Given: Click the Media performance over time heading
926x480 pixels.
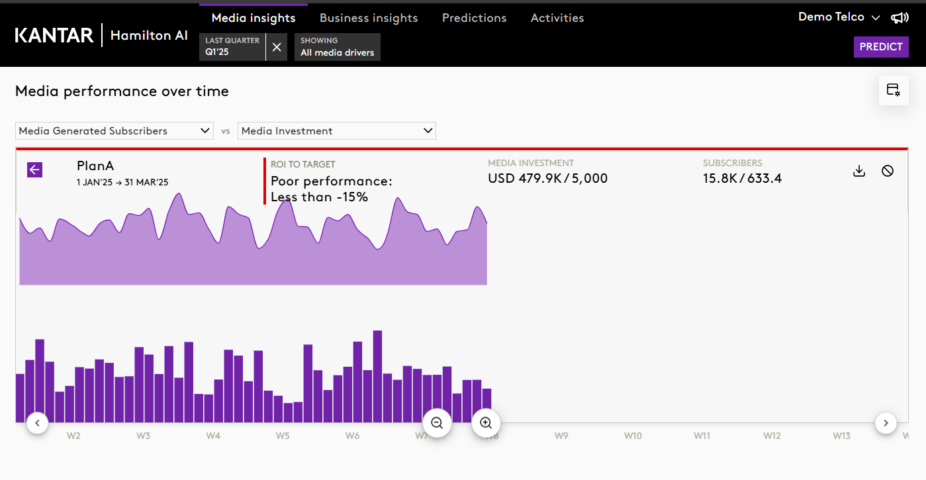Looking at the screenshot, I should click(x=122, y=91).
